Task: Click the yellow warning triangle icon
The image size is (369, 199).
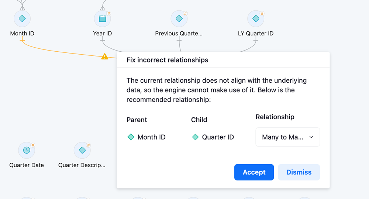Action: pyautogui.click(x=105, y=56)
